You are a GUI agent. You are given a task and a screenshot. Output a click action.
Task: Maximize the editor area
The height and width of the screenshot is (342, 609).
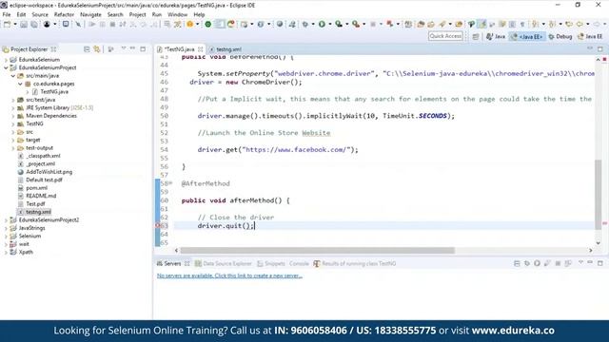[x=600, y=48]
